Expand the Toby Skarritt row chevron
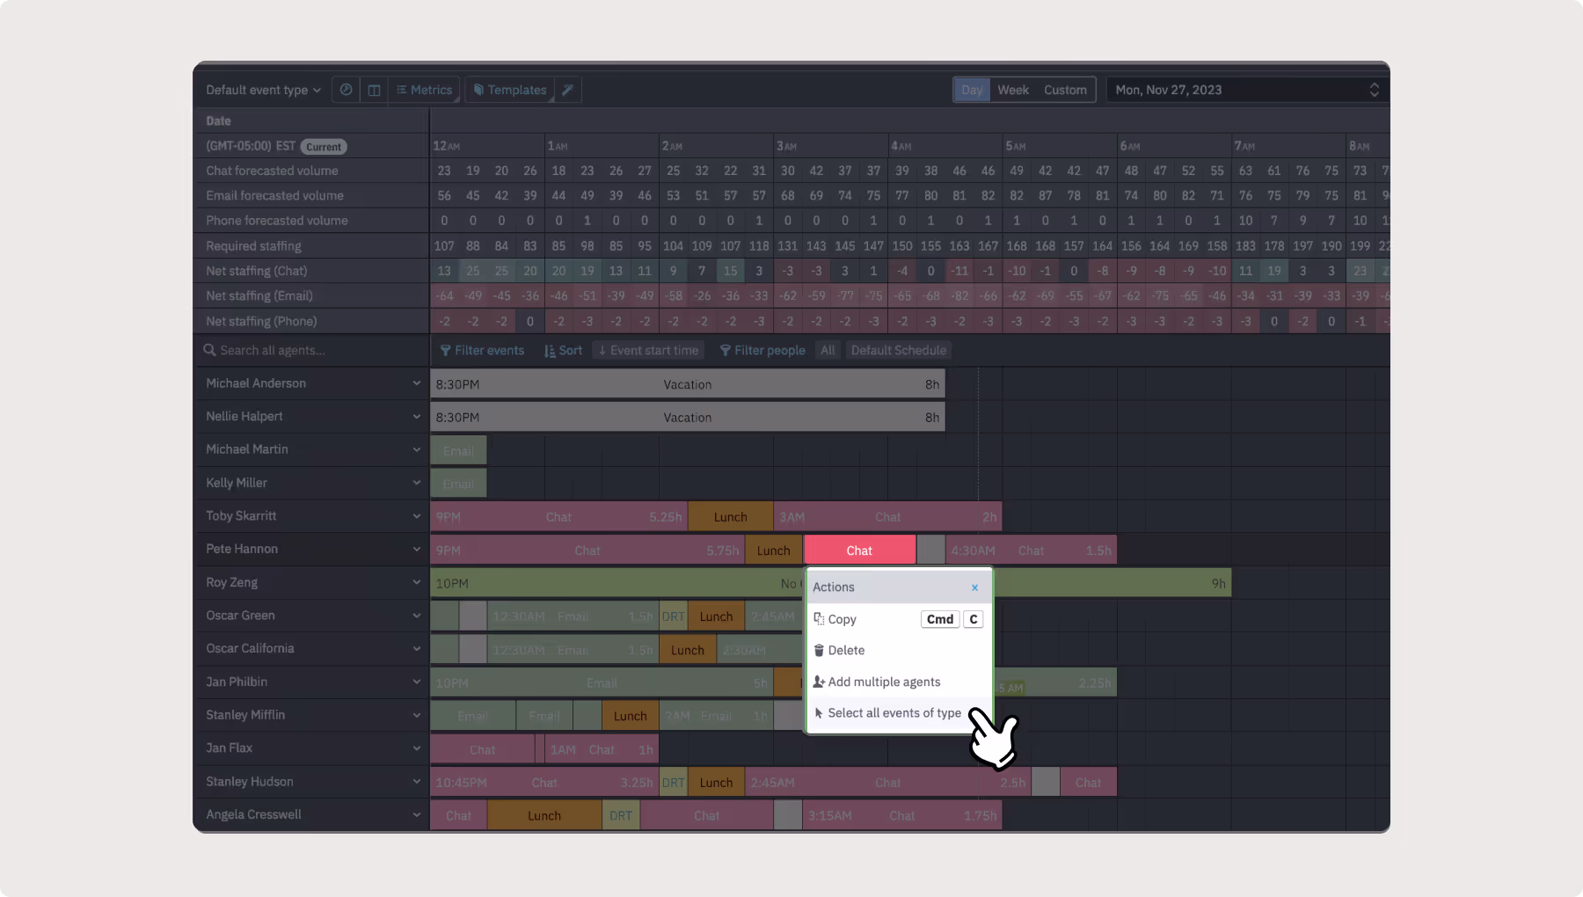This screenshot has width=1583, height=897. [417, 516]
